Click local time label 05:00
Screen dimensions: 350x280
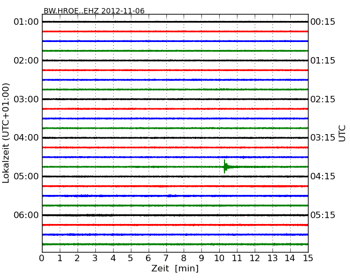[x=26, y=177]
